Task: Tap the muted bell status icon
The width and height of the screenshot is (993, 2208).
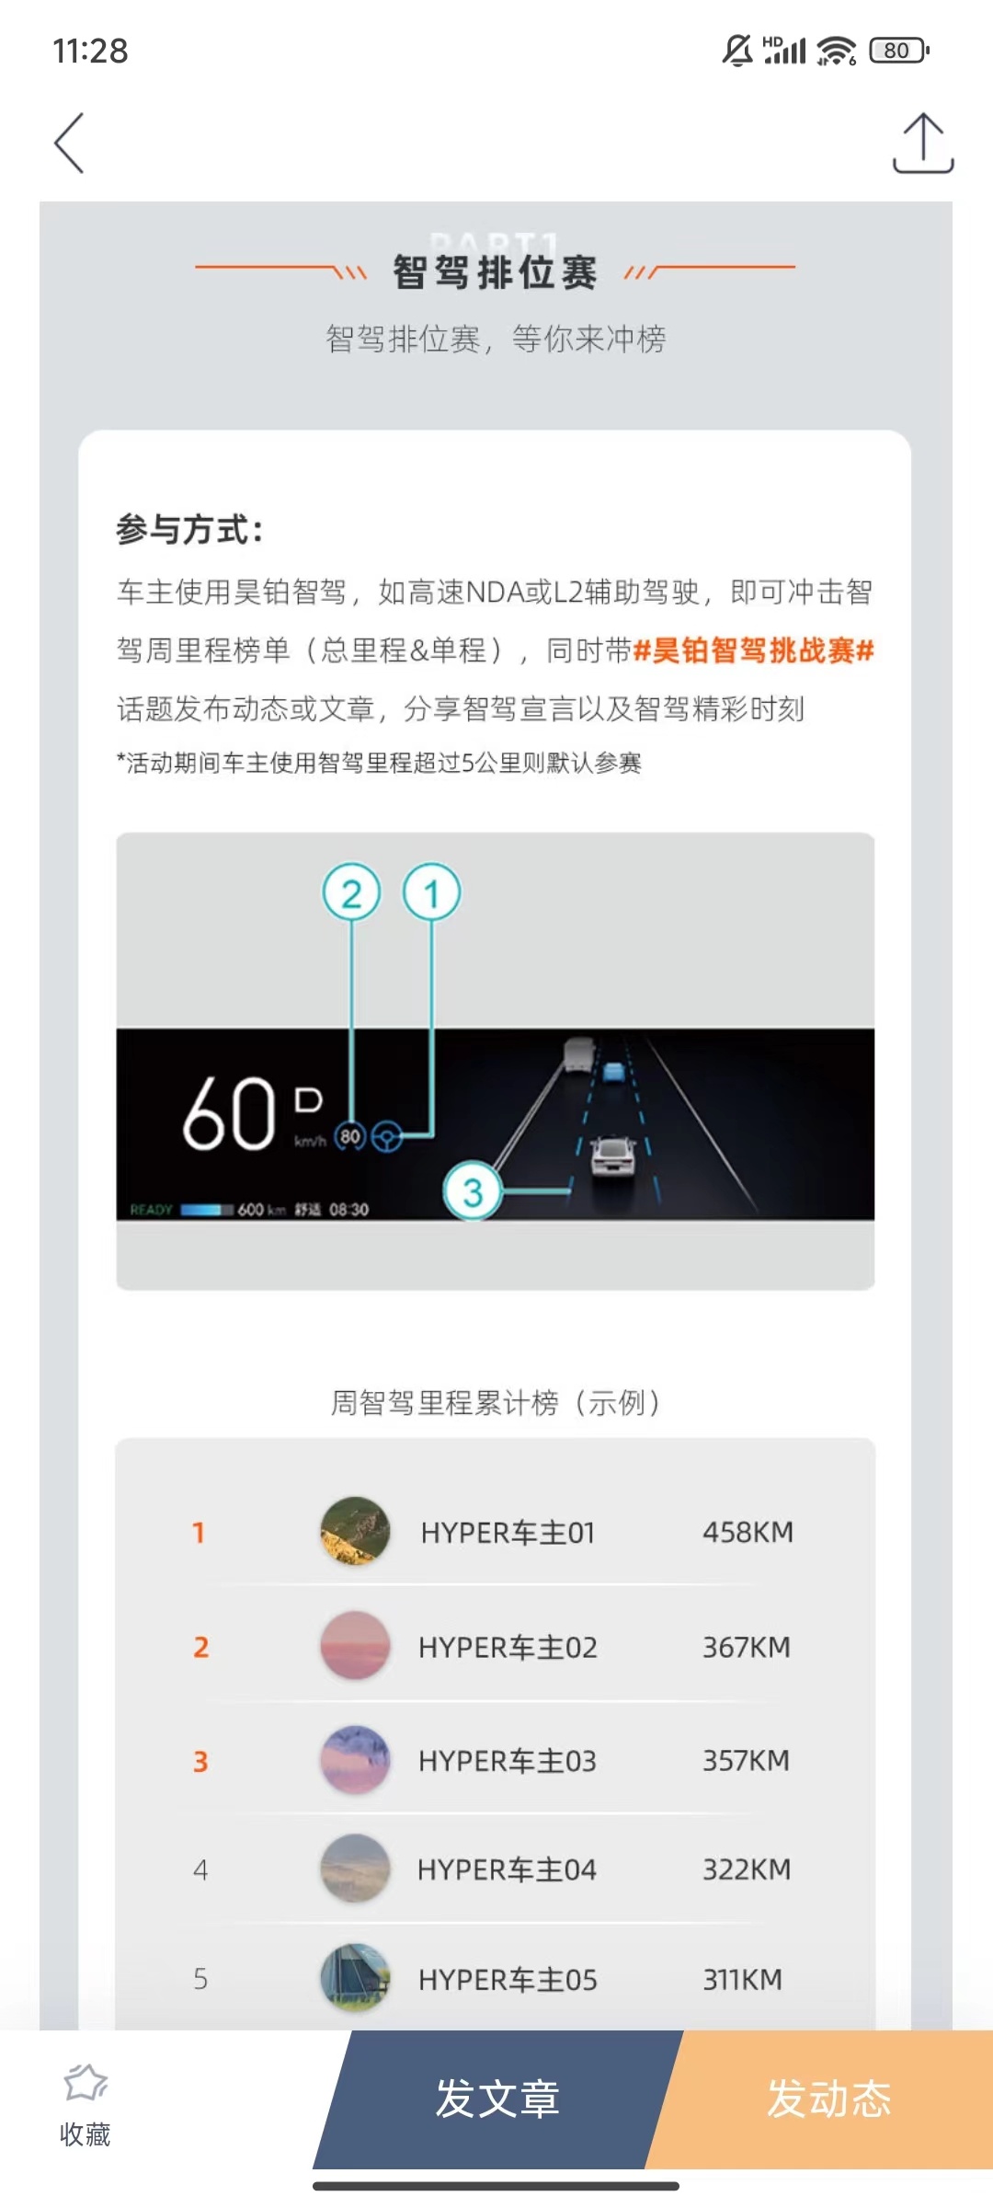Action: click(737, 51)
